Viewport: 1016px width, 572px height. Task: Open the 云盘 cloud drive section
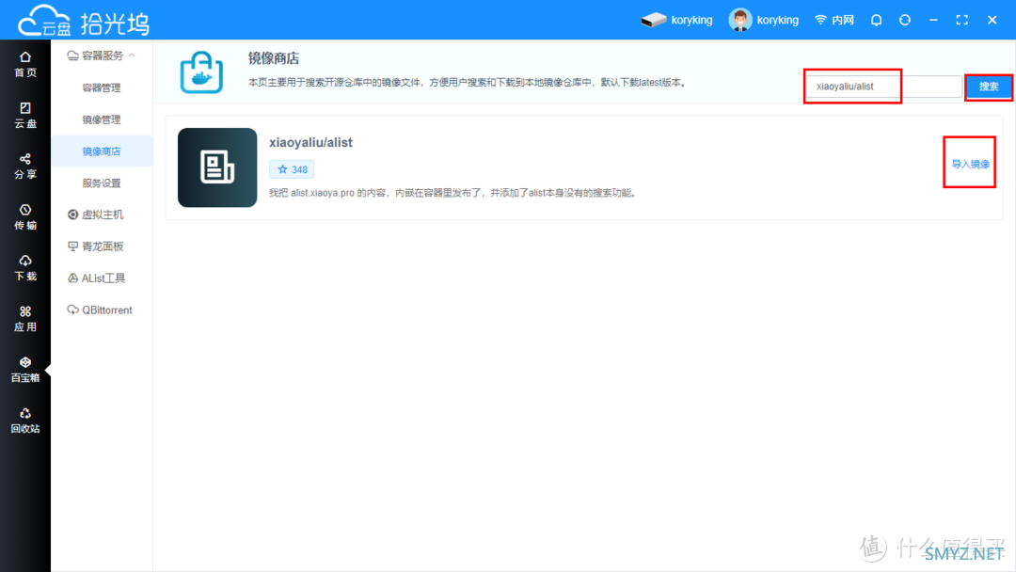pos(25,116)
